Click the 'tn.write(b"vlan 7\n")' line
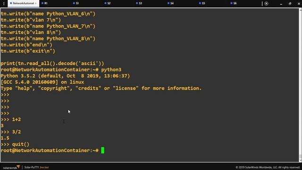302x170 pixels. pos(31,20)
